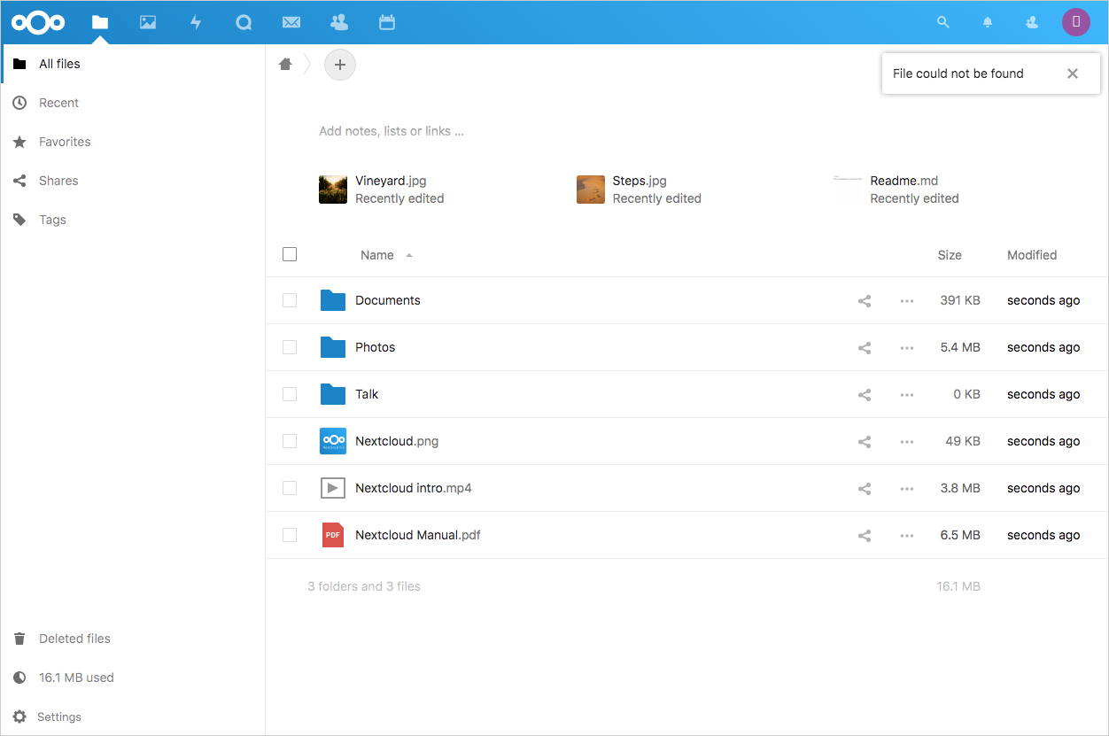Share the Talk folder
This screenshot has height=736, width=1109.
click(x=865, y=395)
